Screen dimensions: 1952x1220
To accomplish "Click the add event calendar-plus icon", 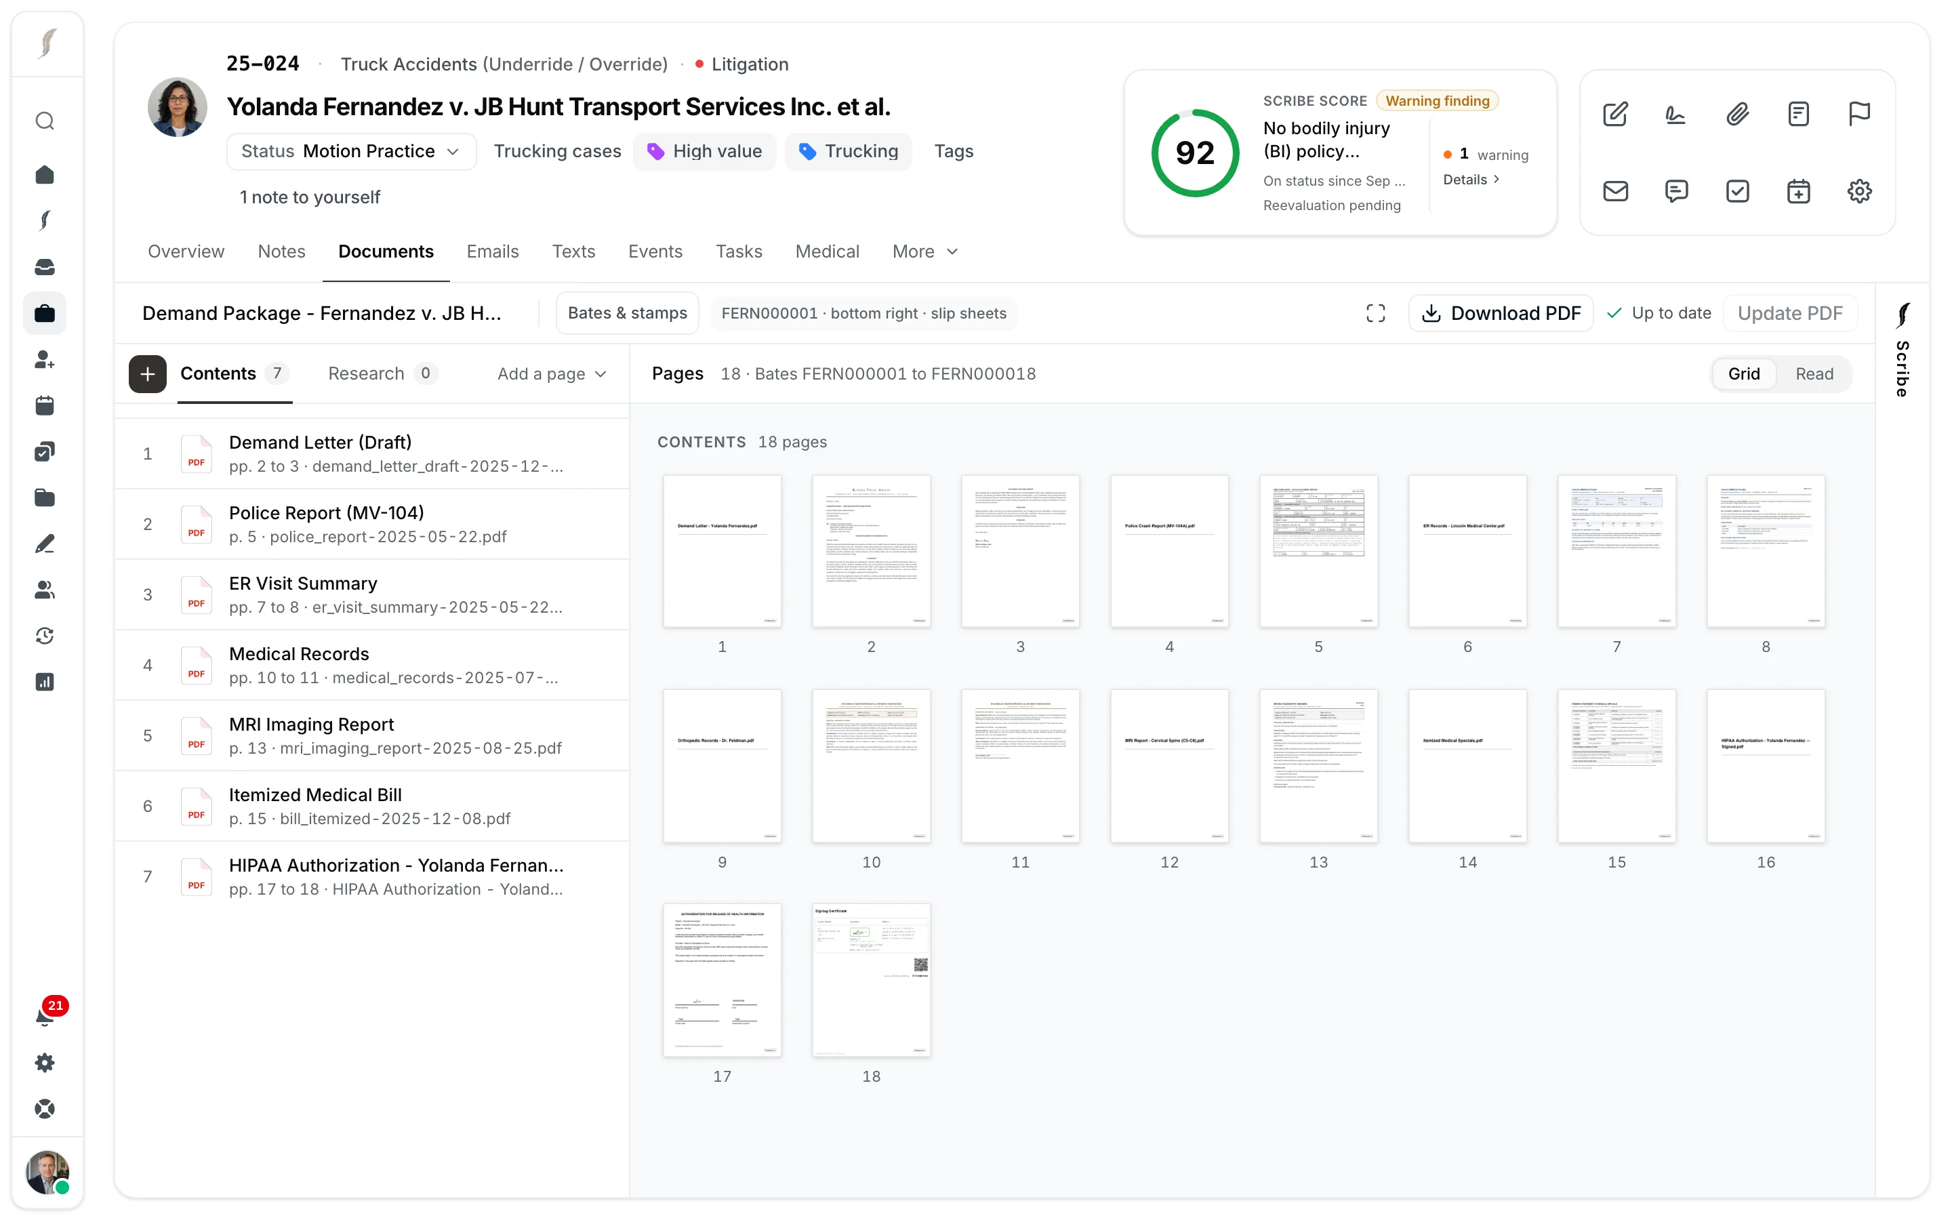I will coord(1798,191).
